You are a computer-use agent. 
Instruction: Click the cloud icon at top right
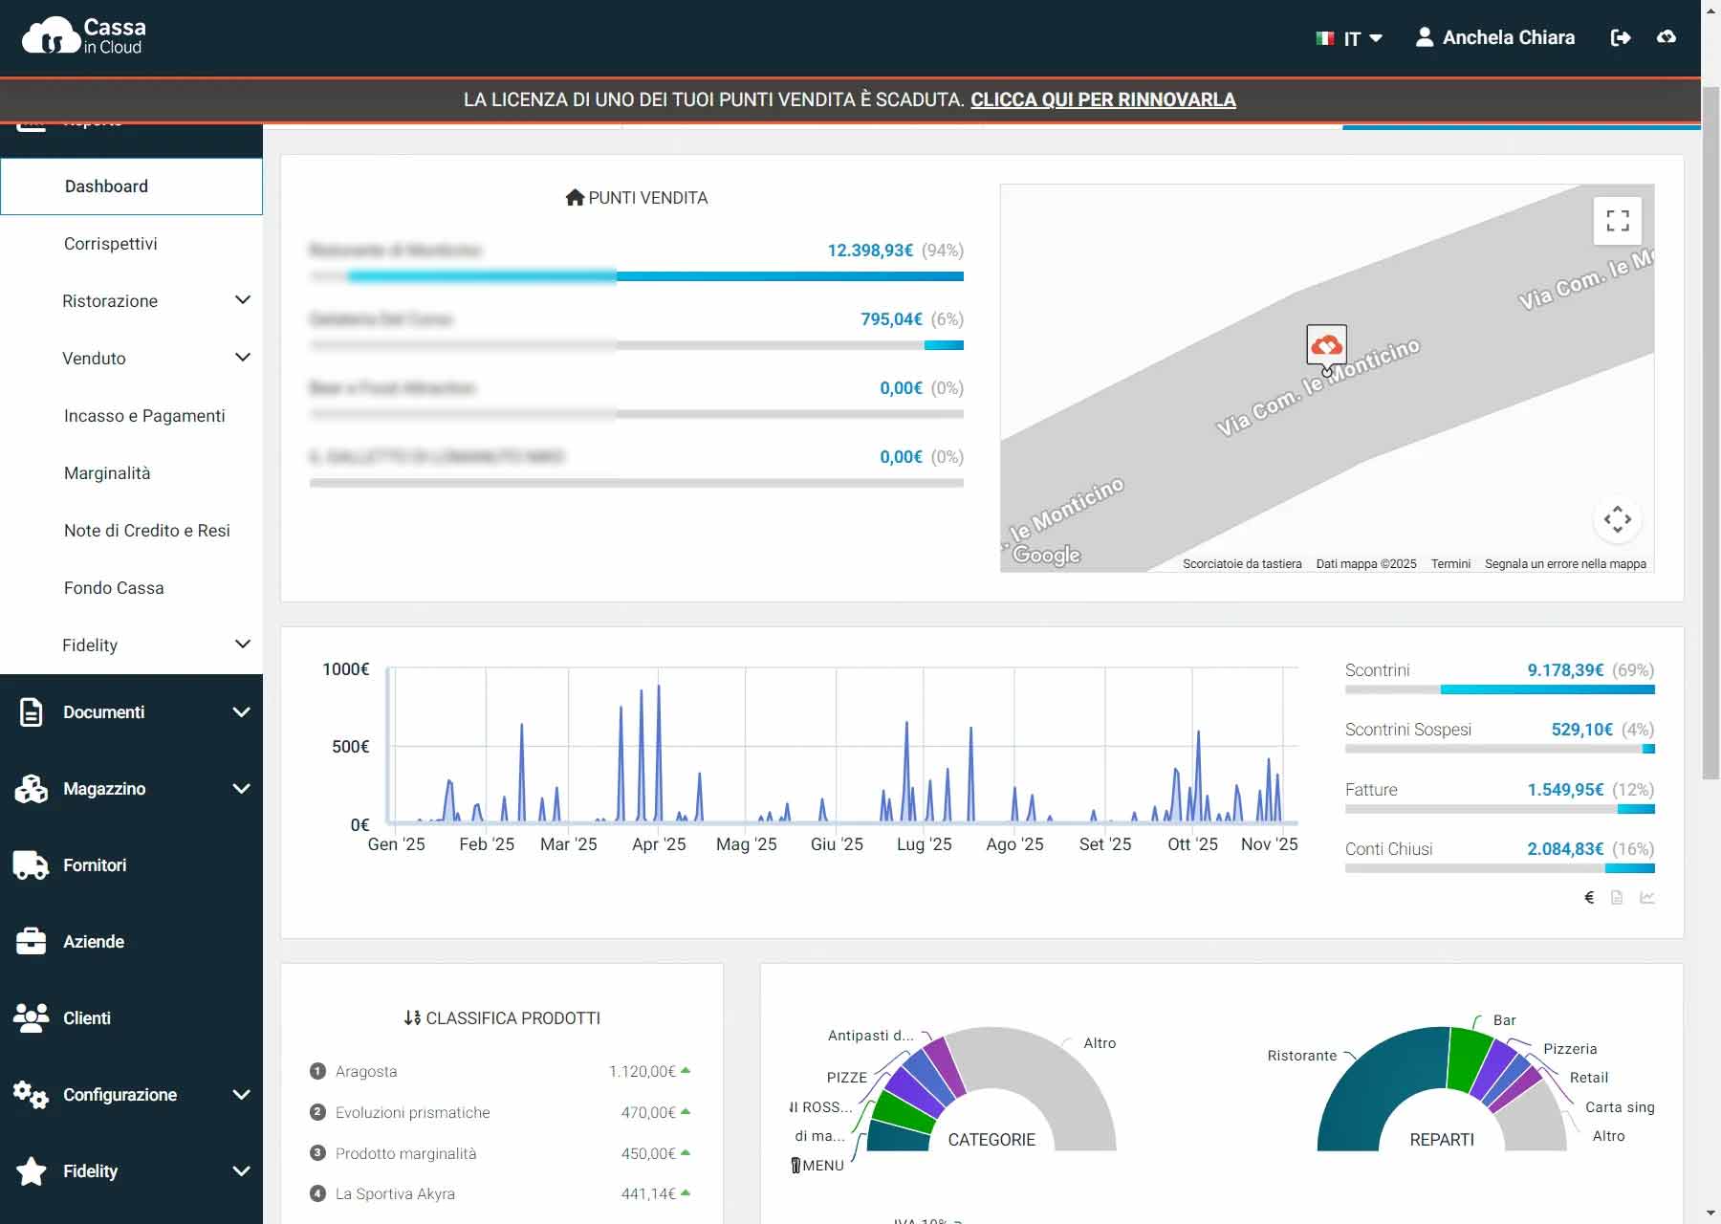[1667, 37]
